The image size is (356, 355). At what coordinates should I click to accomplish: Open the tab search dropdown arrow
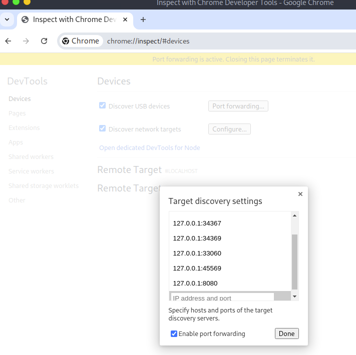point(7,19)
